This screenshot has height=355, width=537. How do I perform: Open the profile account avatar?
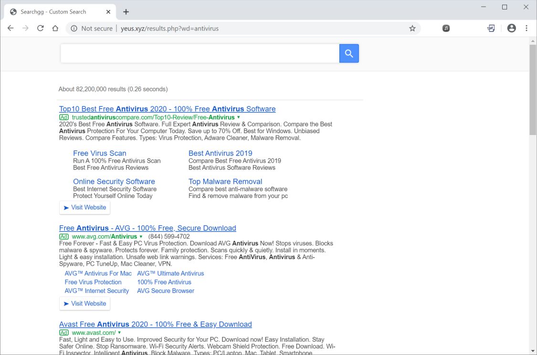coord(511,29)
